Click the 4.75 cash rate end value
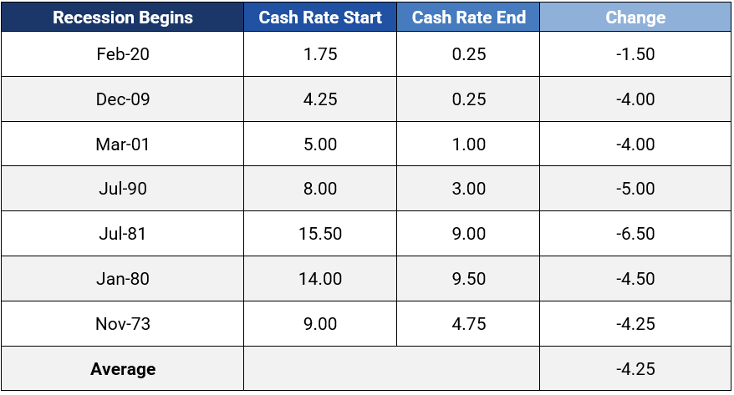734x395 pixels. point(467,324)
